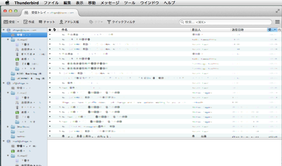Open the ツール menu in menu bar
This screenshot has width=282, height=166.
[x=129, y=3]
